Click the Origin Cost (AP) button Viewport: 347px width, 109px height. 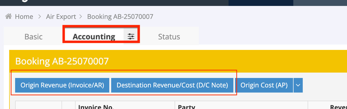[264, 85]
